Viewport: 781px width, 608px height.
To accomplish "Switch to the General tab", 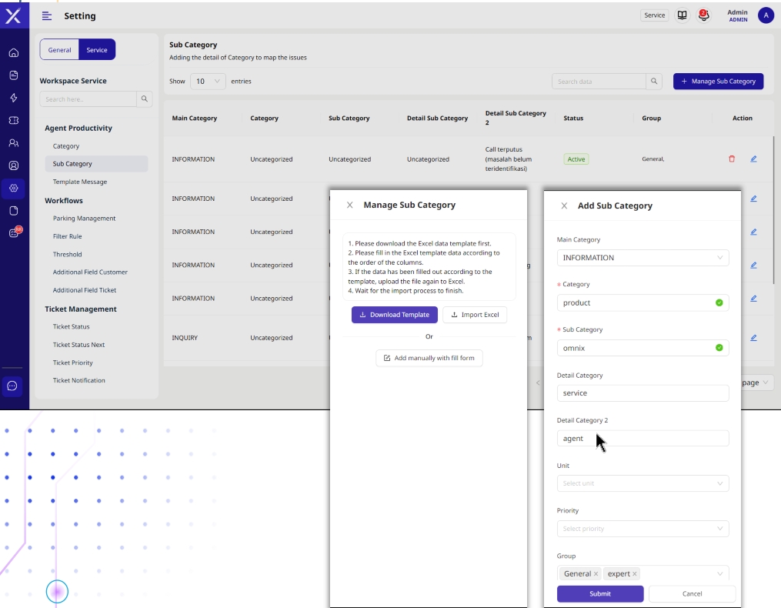I will [x=59, y=50].
